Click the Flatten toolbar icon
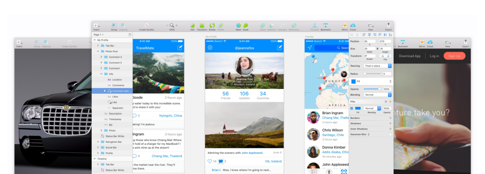 tap(221, 25)
